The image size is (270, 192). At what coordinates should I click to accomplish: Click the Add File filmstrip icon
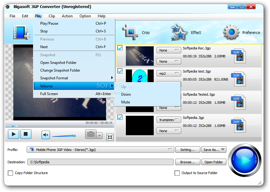(22, 32)
